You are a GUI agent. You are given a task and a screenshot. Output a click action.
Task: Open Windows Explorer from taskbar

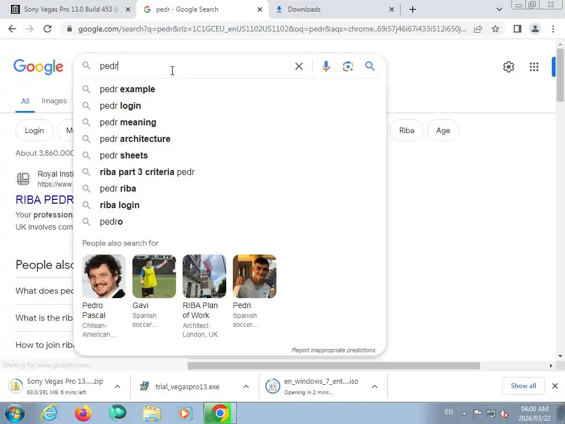152,413
